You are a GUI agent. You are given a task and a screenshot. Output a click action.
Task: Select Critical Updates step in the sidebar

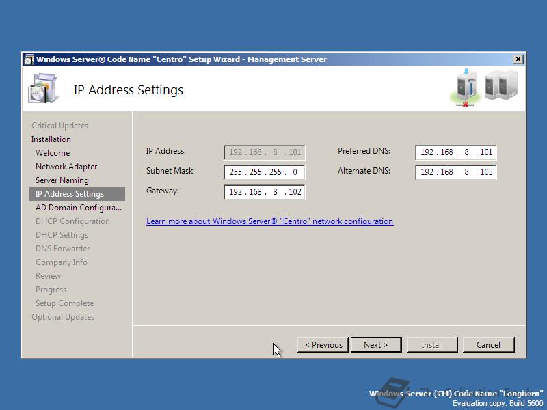click(x=59, y=126)
